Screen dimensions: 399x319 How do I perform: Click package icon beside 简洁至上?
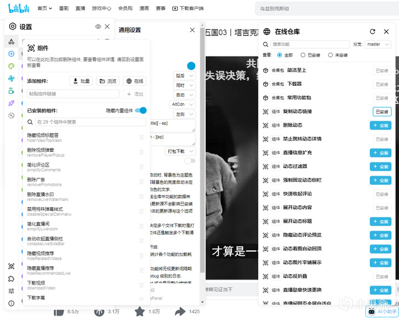pos(265,70)
